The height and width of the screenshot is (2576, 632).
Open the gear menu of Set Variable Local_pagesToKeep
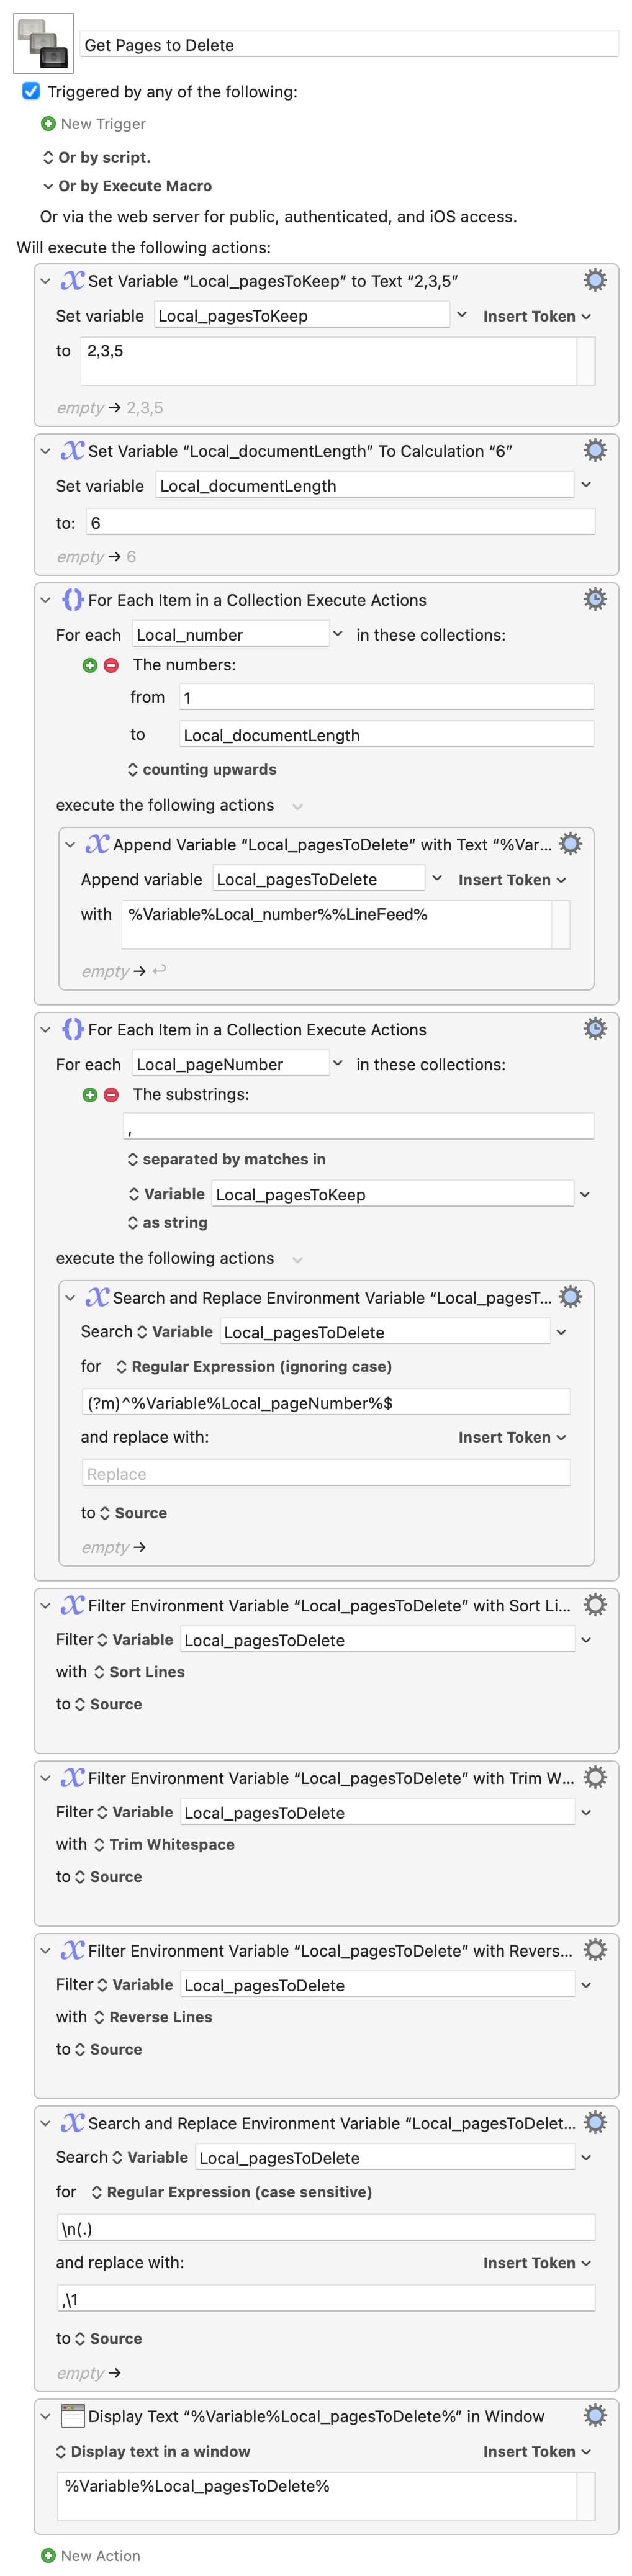[x=595, y=280]
